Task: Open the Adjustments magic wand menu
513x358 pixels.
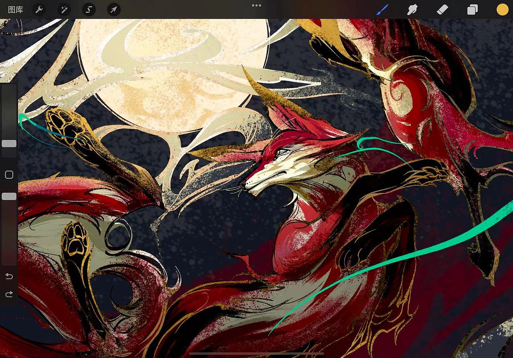Action: click(x=64, y=10)
